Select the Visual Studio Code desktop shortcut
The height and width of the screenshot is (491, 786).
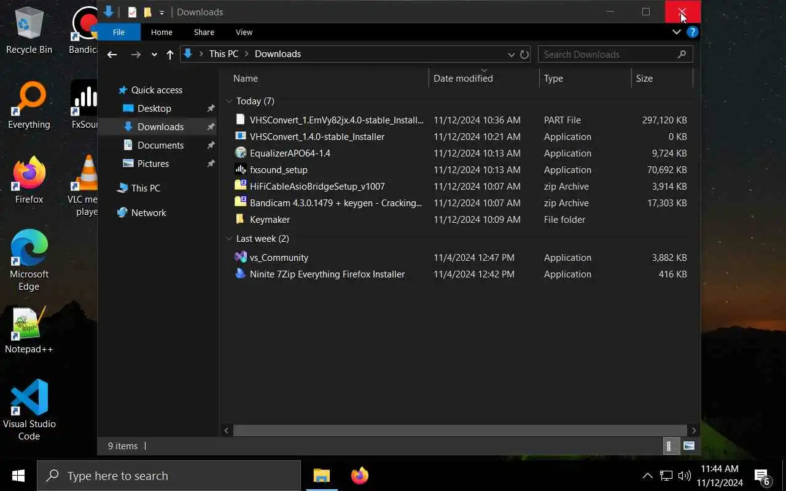[x=29, y=410]
